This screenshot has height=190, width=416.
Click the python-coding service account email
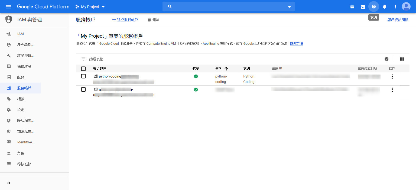124,79
